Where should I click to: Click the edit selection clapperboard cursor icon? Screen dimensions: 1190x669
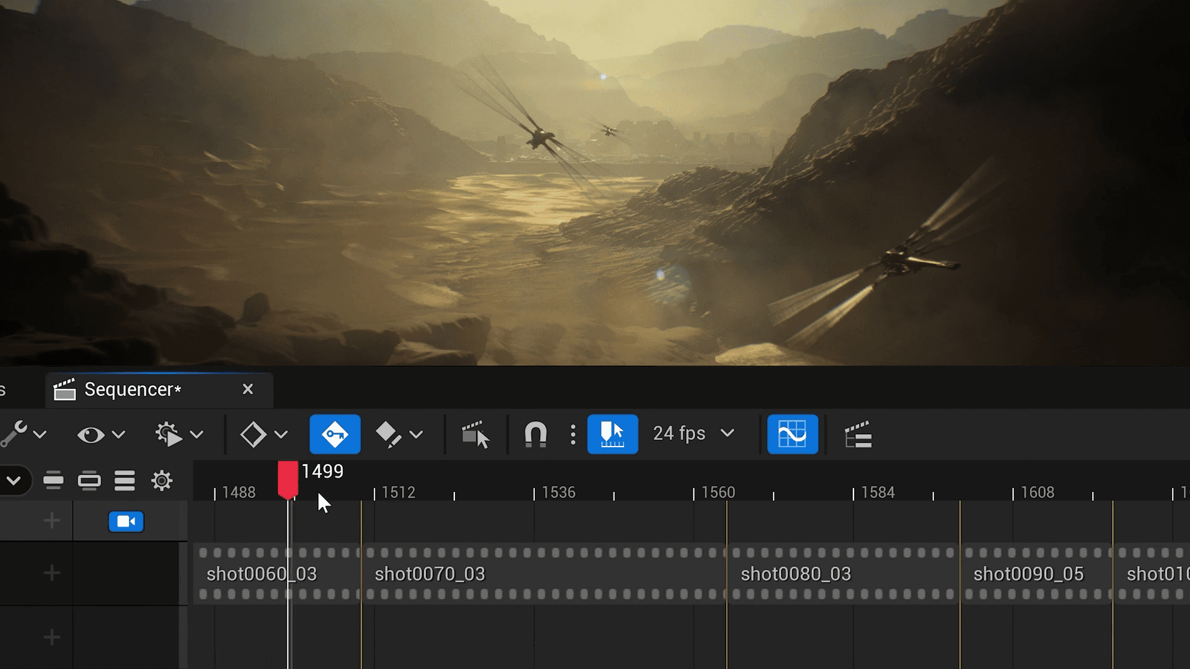pyautogui.click(x=475, y=434)
